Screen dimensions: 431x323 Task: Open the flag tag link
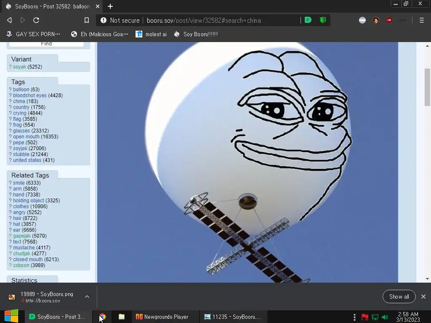tap(17, 119)
